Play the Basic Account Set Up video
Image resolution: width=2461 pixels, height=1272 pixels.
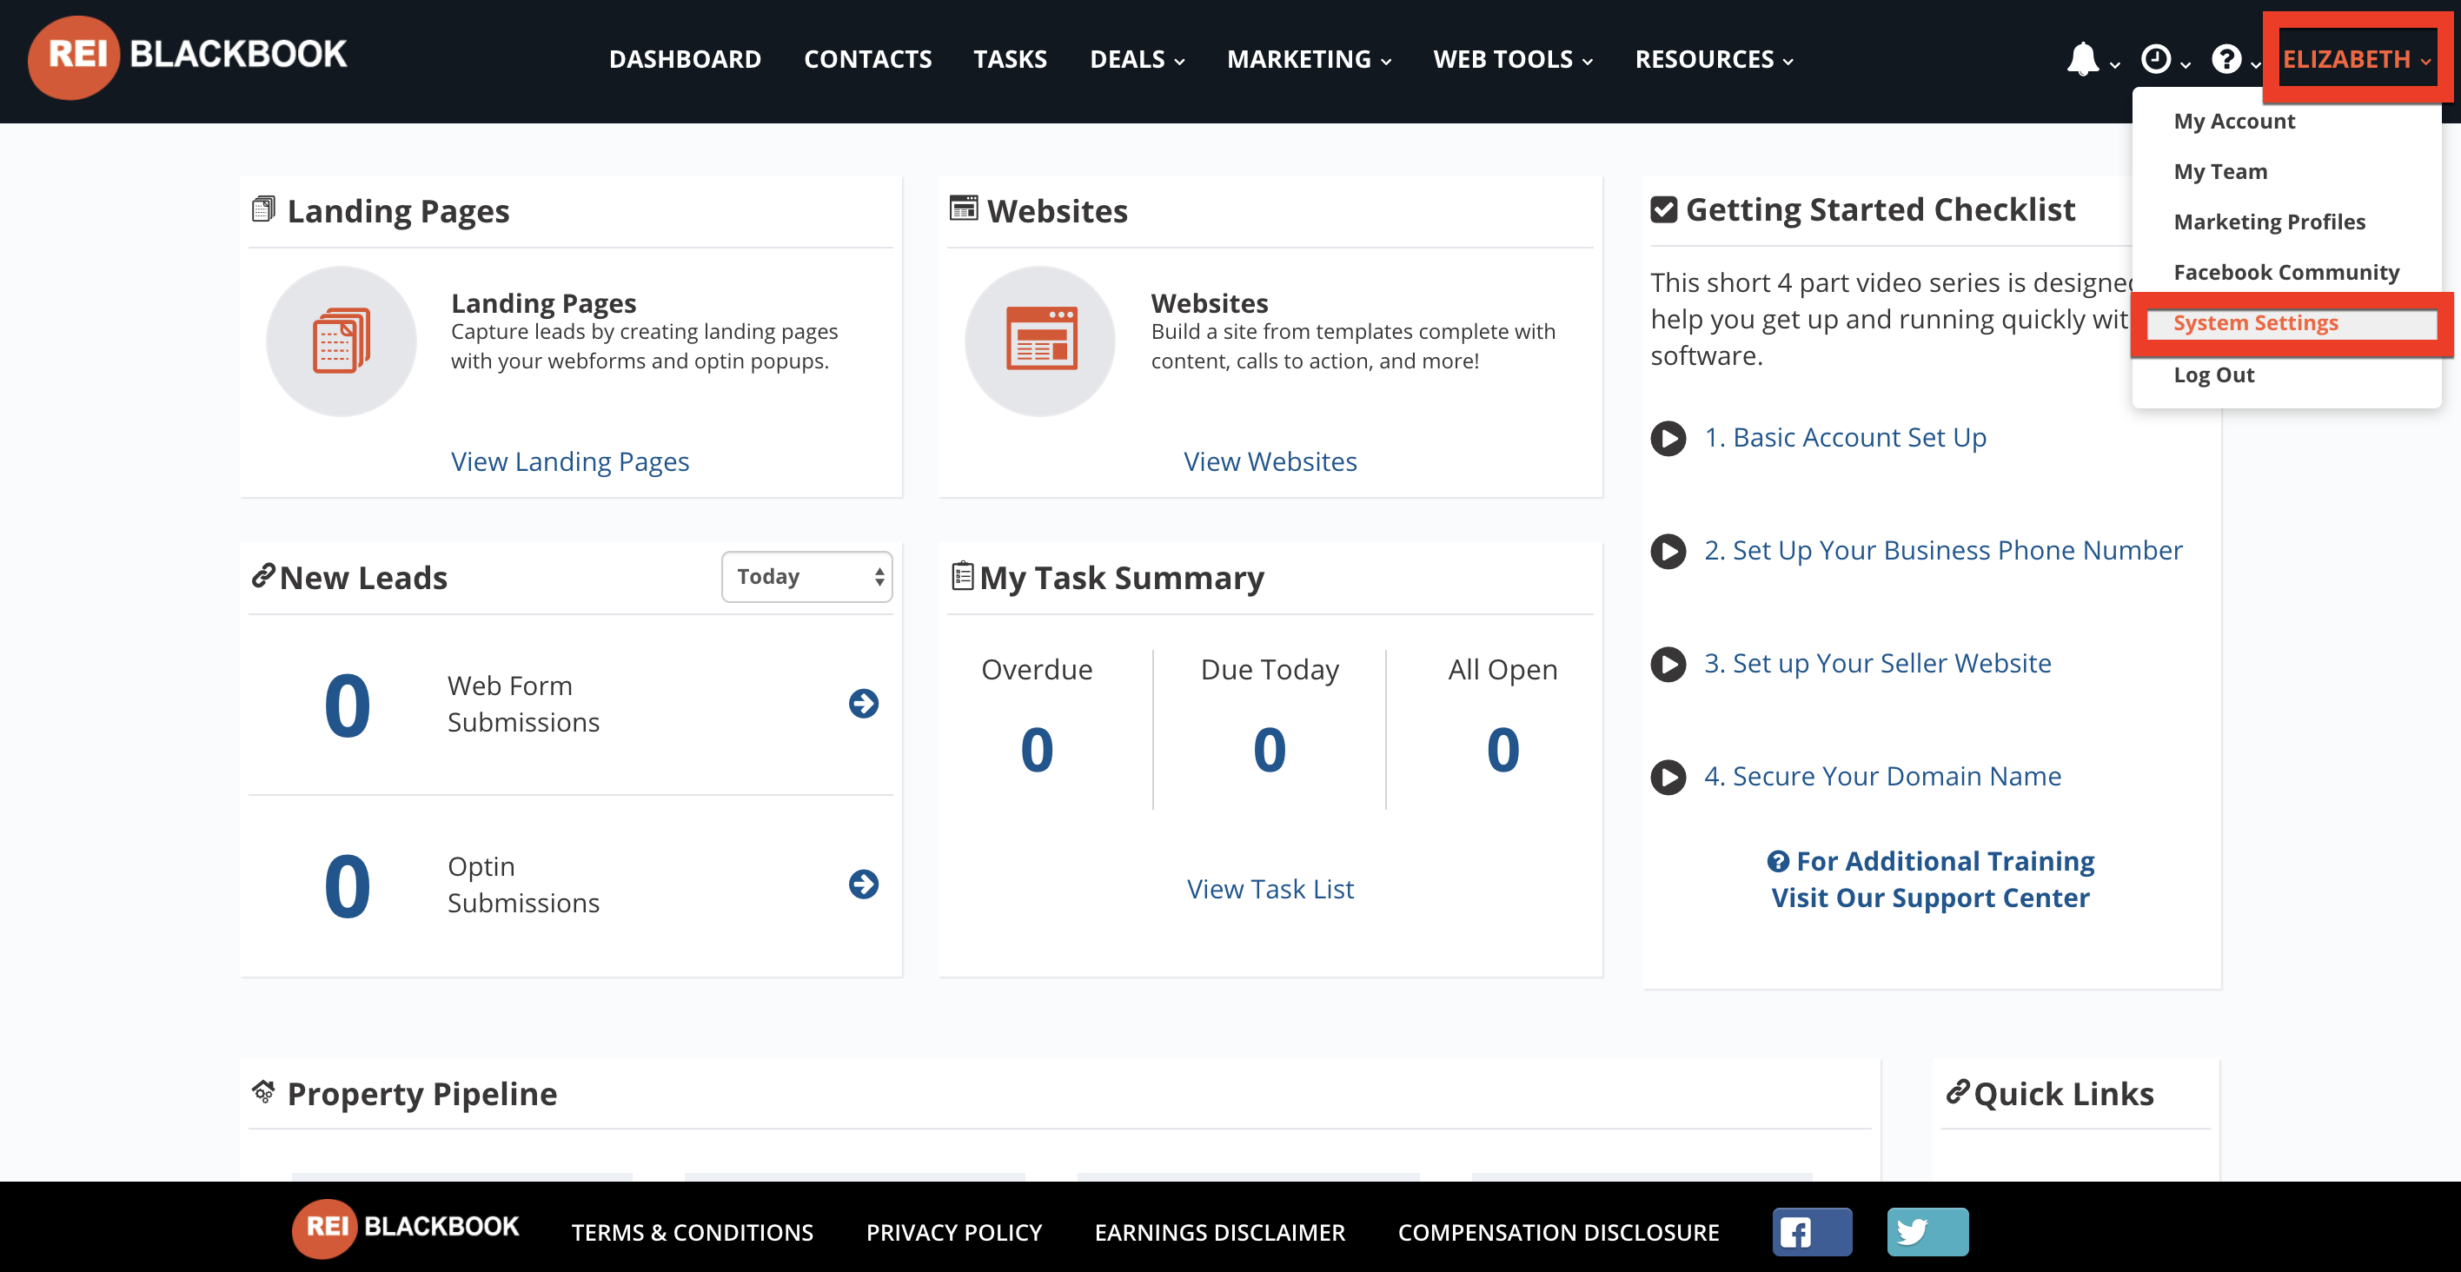pyautogui.click(x=1668, y=438)
